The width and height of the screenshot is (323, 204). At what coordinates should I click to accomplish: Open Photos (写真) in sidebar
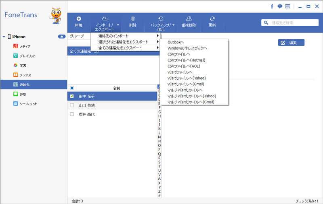tap(23, 65)
